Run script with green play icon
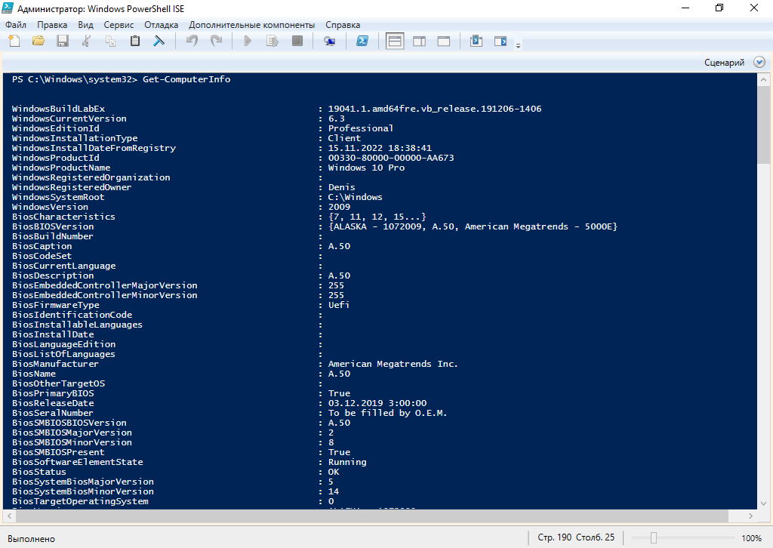This screenshot has width=773, height=548. 247,42
